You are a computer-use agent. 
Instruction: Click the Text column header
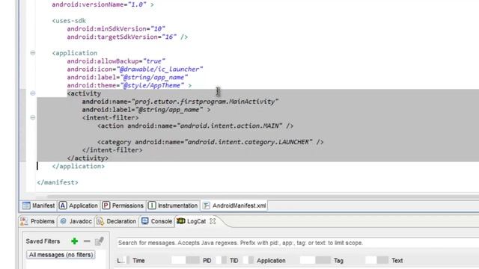(397, 261)
